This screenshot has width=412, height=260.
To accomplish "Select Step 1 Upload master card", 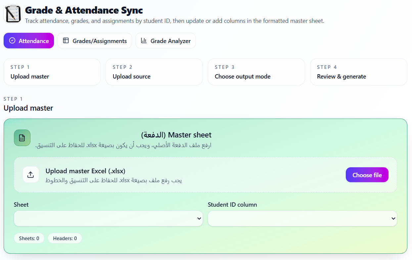I will click(x=52, y=72).
